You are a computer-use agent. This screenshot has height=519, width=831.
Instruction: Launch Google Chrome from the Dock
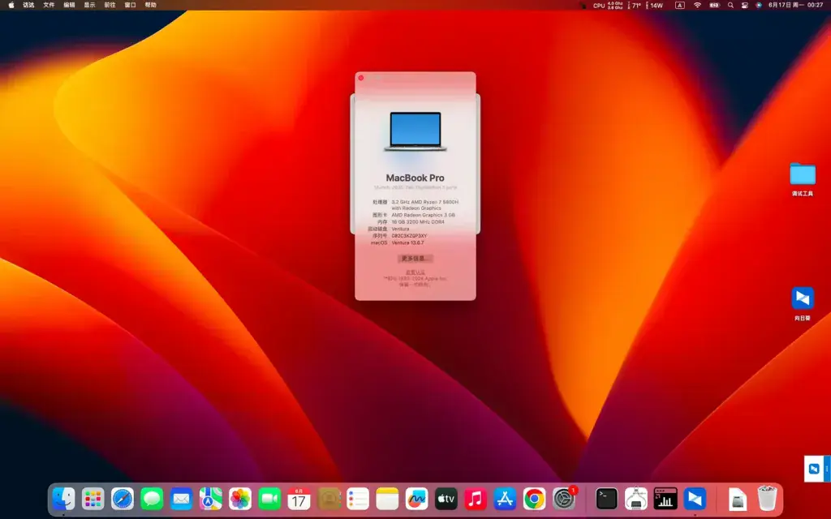(534, 499)
